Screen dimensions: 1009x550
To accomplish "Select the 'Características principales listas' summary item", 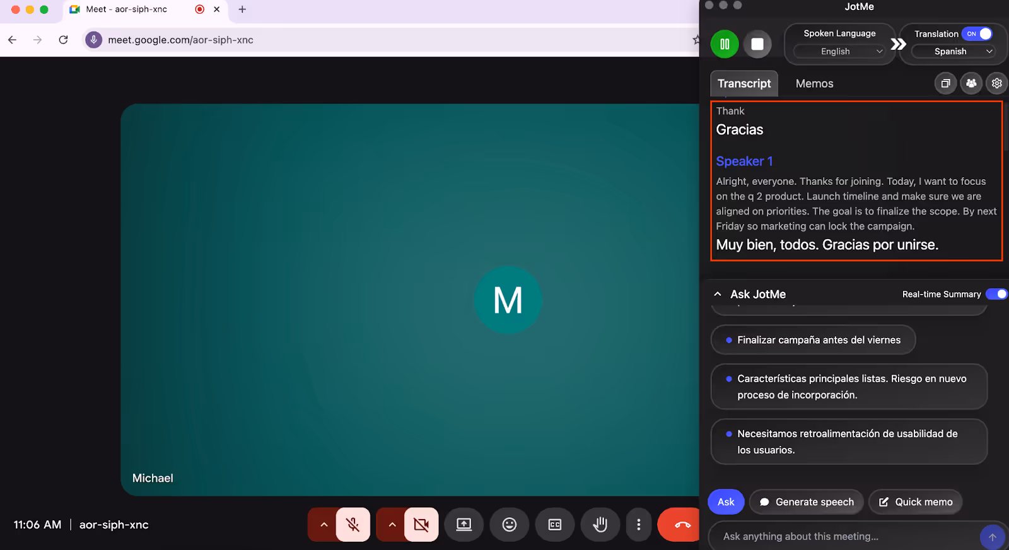I will [x=849, y=387].
